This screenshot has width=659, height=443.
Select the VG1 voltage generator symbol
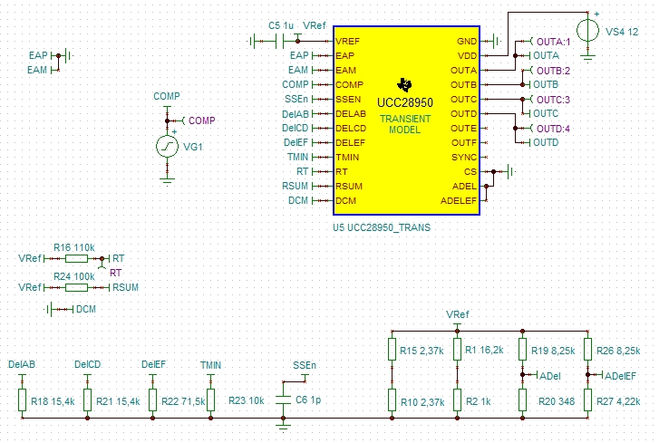[x=168, y=147]
